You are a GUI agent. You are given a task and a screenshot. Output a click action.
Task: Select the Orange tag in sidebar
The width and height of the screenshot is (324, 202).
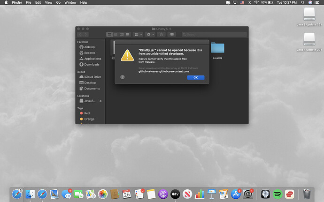coord(89,119)
